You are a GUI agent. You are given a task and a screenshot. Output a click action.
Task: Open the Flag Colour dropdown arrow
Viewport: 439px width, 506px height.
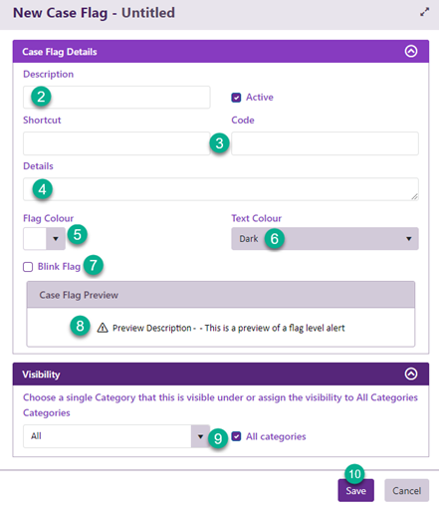coord(56,239)
